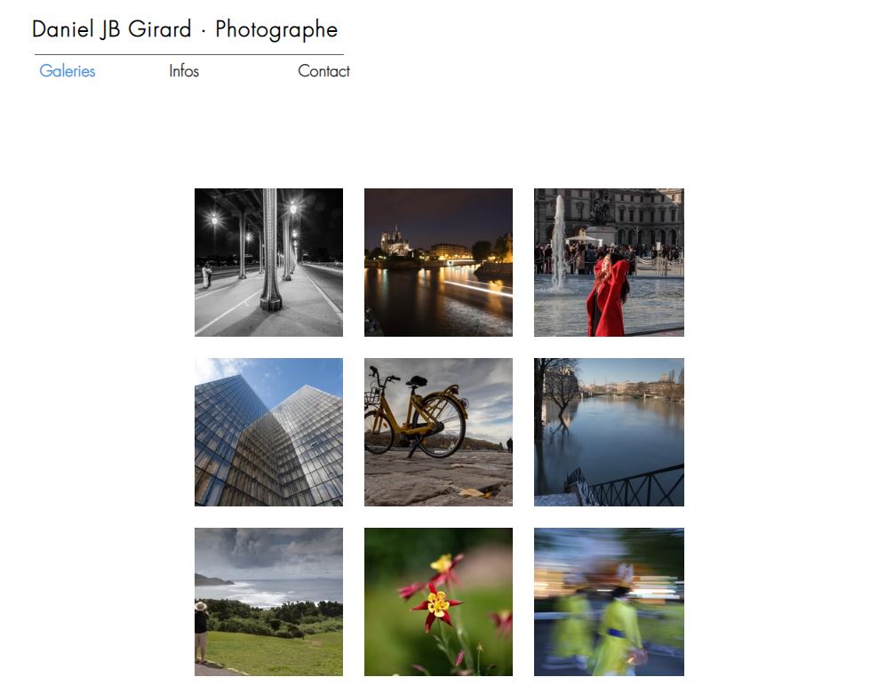Open the Galeries menu item
Image resolution: width=886 pixels, height=693 pixels.
point(68,71)
